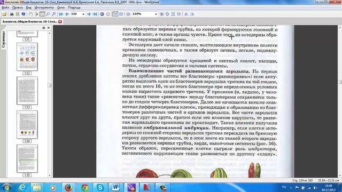The width and height of the screenshot is (342, 192).
Task: Select the Hand drag tool
Action: [31, 14]
